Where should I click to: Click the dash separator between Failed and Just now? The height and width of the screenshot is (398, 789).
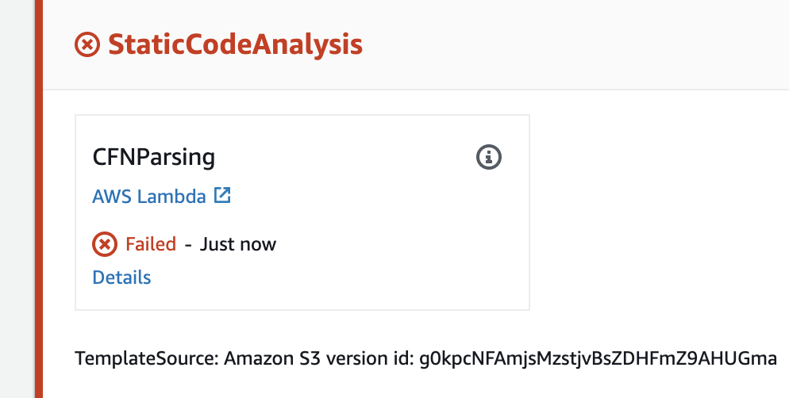pos(188,245)
